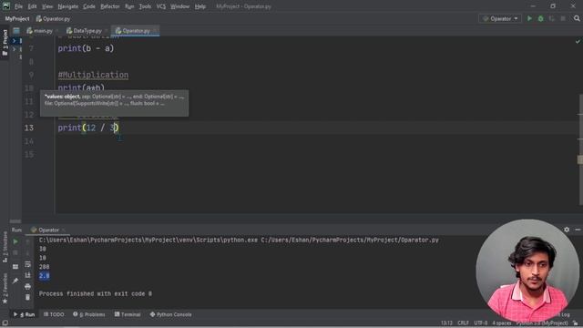Screen dimensions: 583x328
Task: Click the 200 output line in console
Action: pyautogui.click(x=45, y=267)
